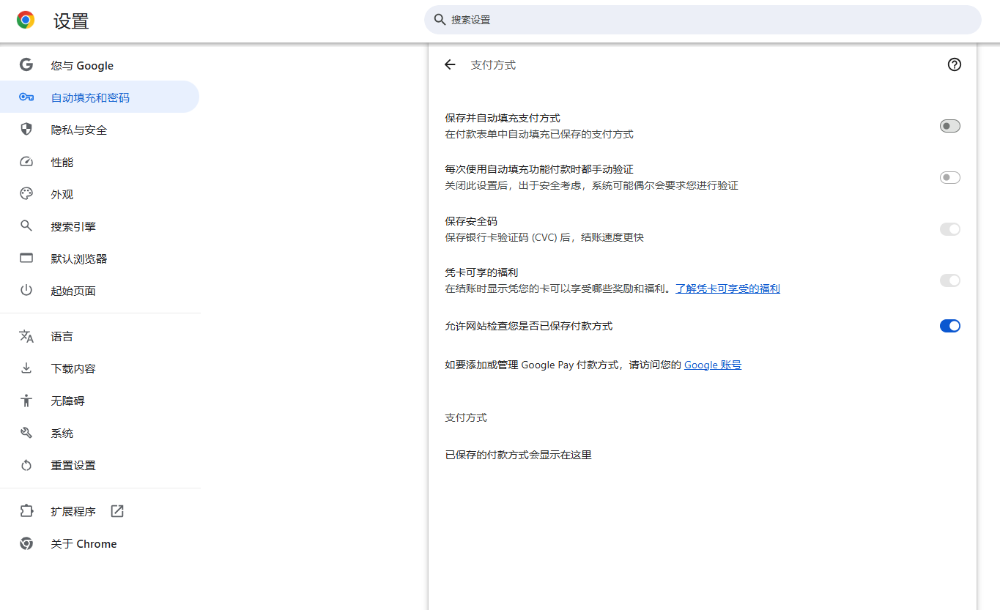Select 无障碍 in sidebar
Image resolution: width=1000 pixels, height=610 pixels.
[x=100, y=401]
